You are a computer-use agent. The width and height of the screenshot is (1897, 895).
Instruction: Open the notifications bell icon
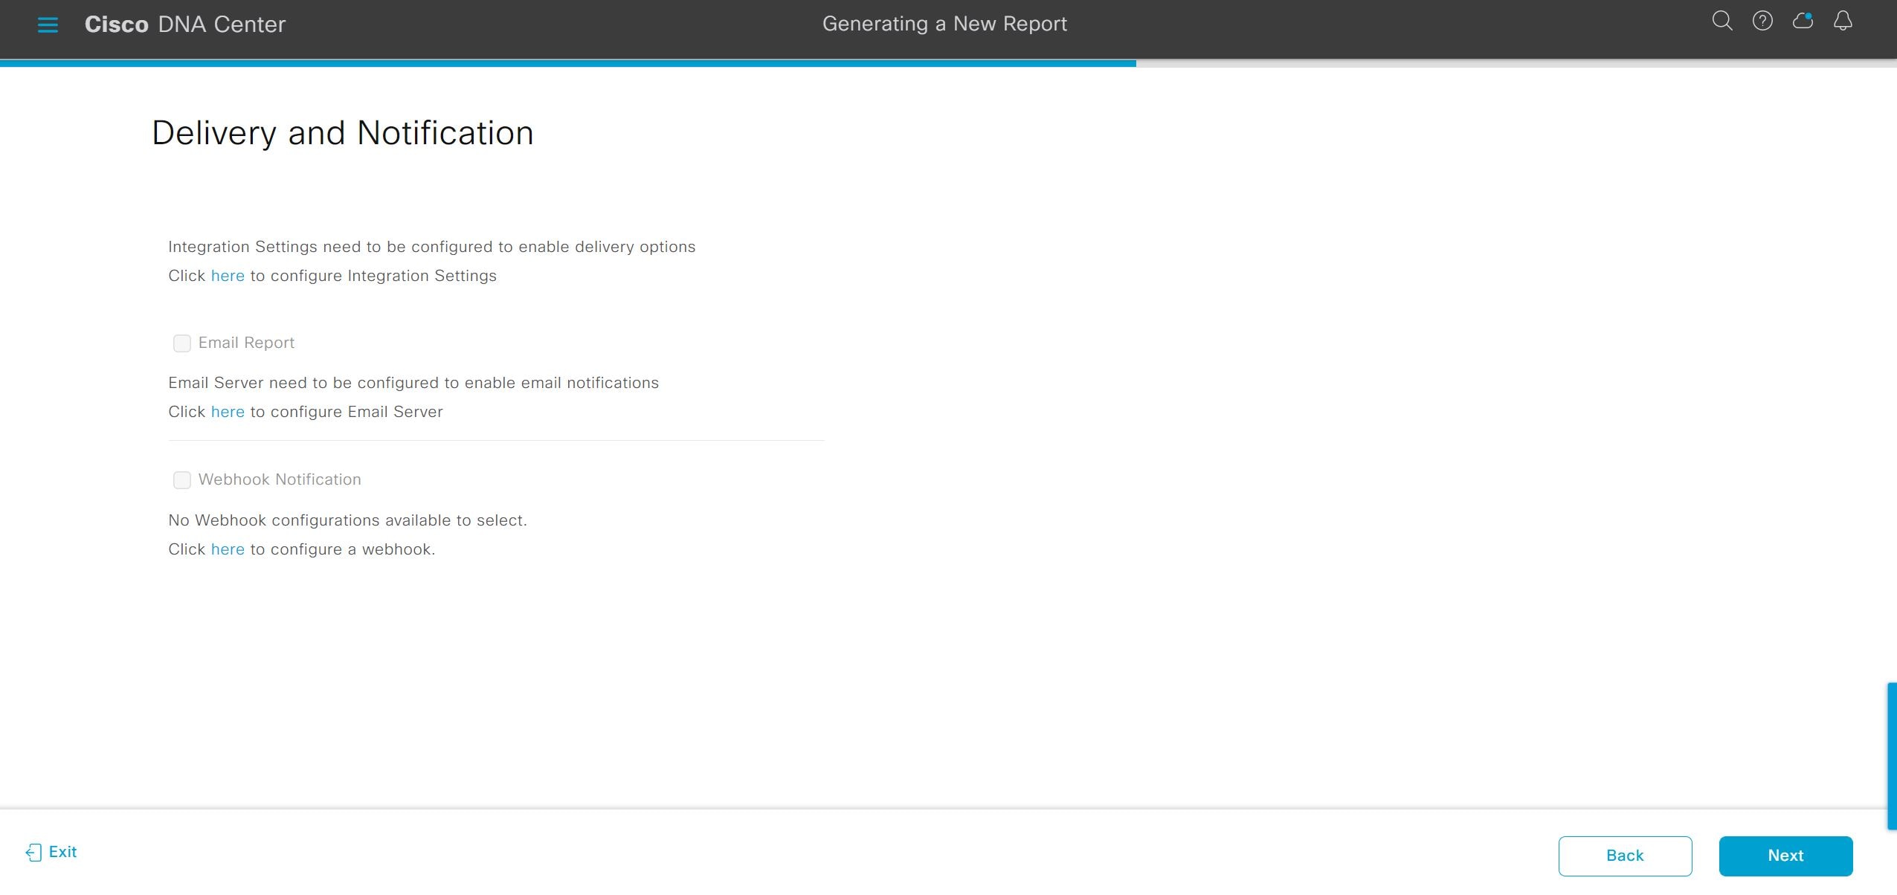(x=1843, y=22)
